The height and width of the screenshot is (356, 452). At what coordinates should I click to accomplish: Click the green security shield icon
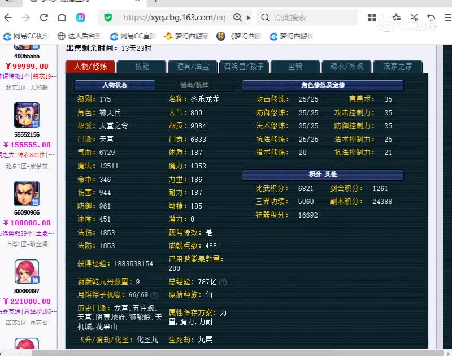point(108,18)
